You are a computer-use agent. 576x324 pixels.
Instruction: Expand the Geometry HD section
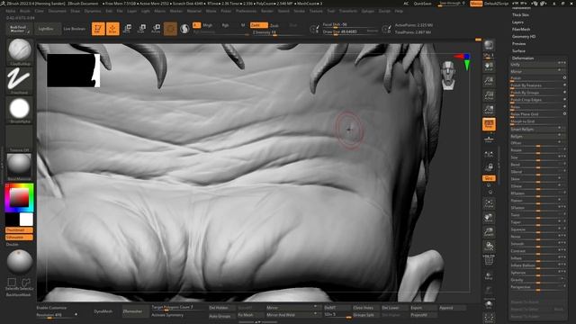(524, 36)
